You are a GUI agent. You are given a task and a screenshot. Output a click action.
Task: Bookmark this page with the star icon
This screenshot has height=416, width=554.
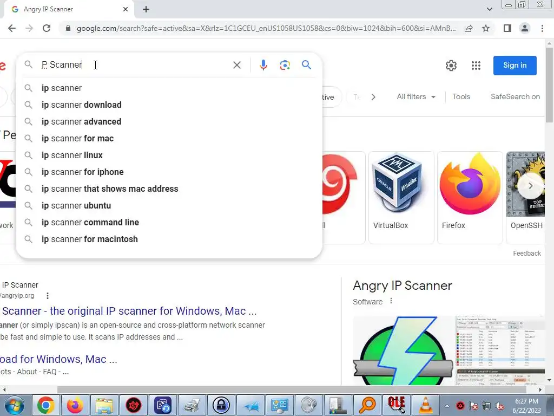tap(486, 28)
